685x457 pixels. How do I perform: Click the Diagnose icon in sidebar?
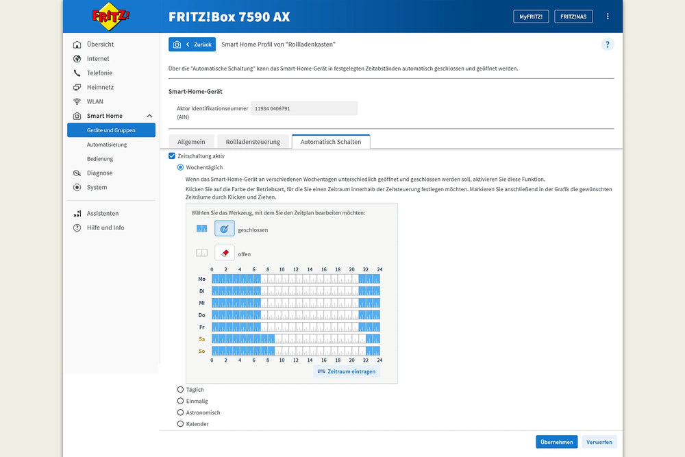point(77,173)
